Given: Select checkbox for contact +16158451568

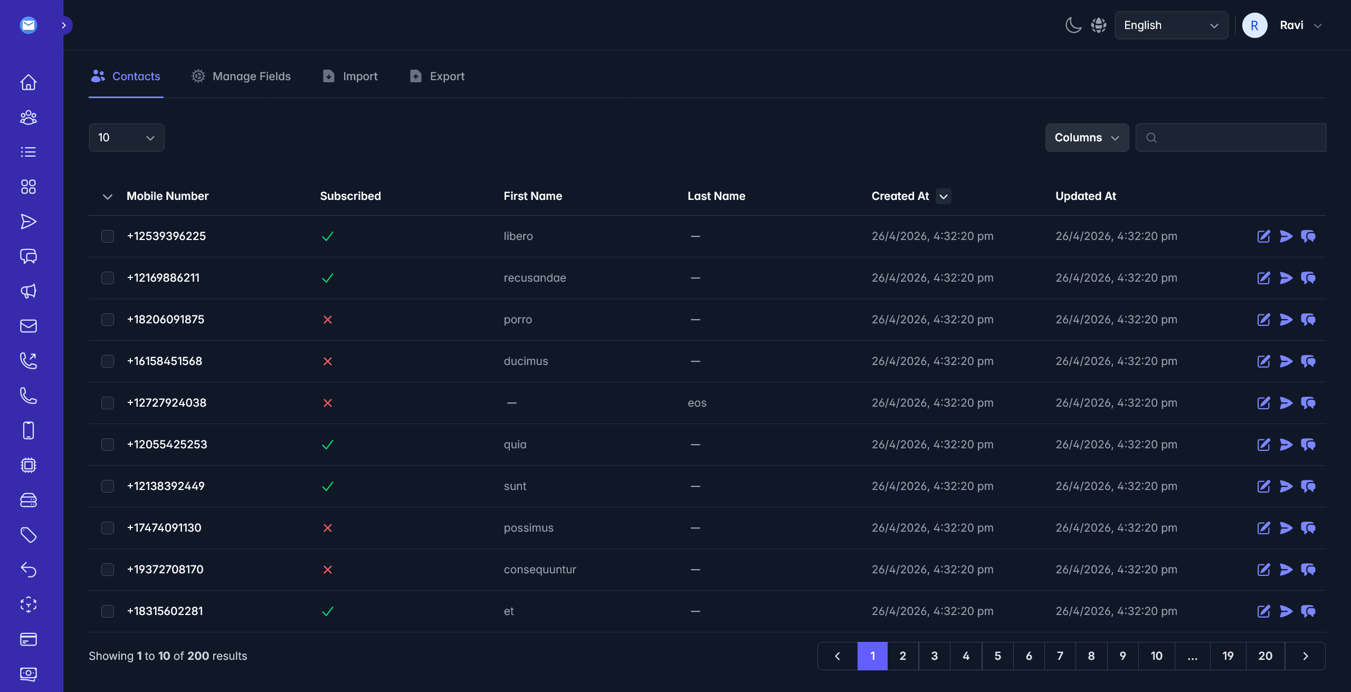Looking at the screenshot, I should pyautogui.click(x=108, y=361).
